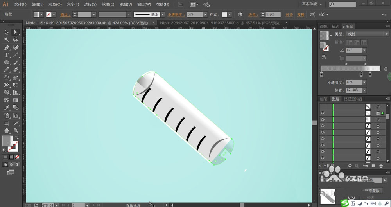Screen dimensions: 391x207
Task: Select the Blend tool
Action: [16, 108]
